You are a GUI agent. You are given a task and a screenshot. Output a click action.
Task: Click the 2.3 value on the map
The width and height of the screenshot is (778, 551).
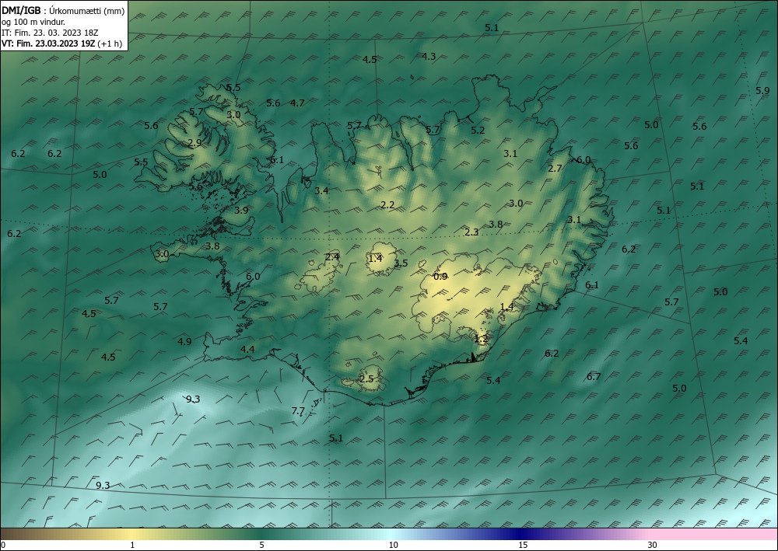tap(471, 232)
